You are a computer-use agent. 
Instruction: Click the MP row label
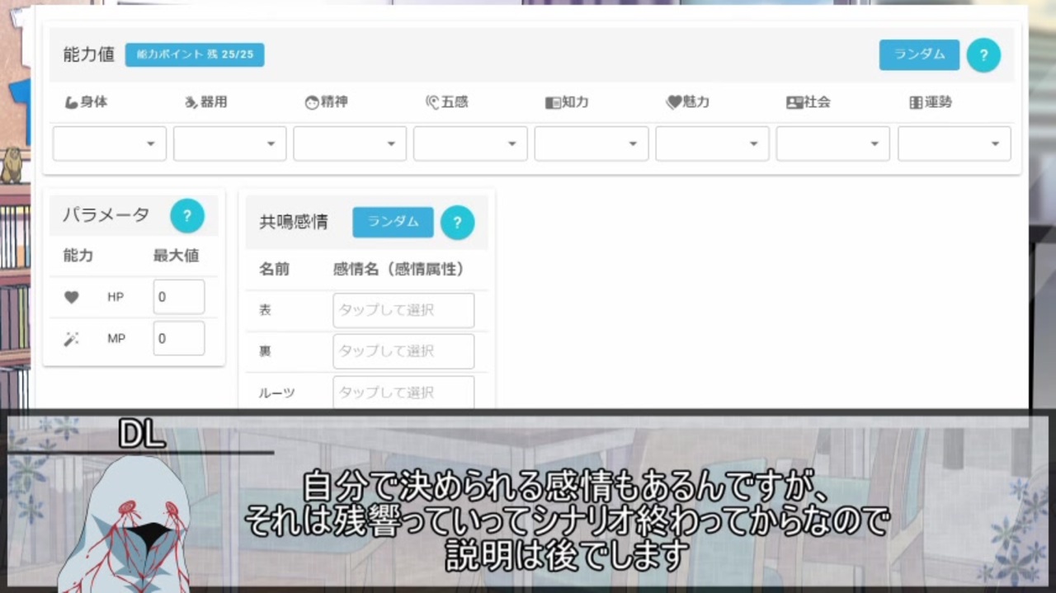pyautogui.click(x=116, y=339)
